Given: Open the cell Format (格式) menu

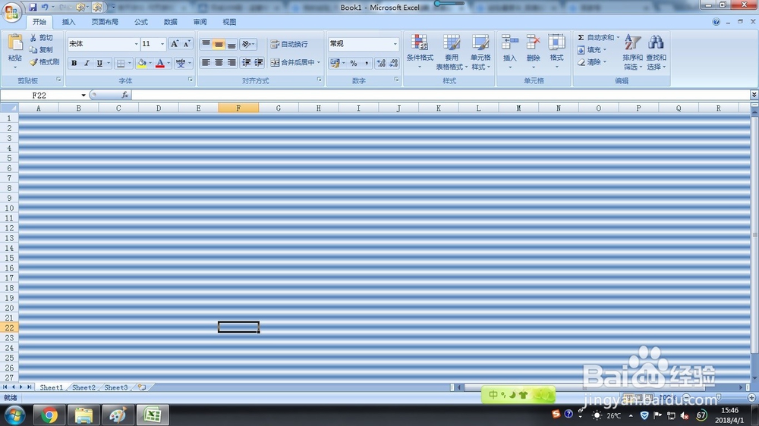Looking at the screenshot, I should click(556, 52).
